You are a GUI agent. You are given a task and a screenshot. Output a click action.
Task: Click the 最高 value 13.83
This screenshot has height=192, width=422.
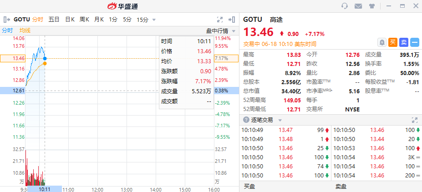294,55
